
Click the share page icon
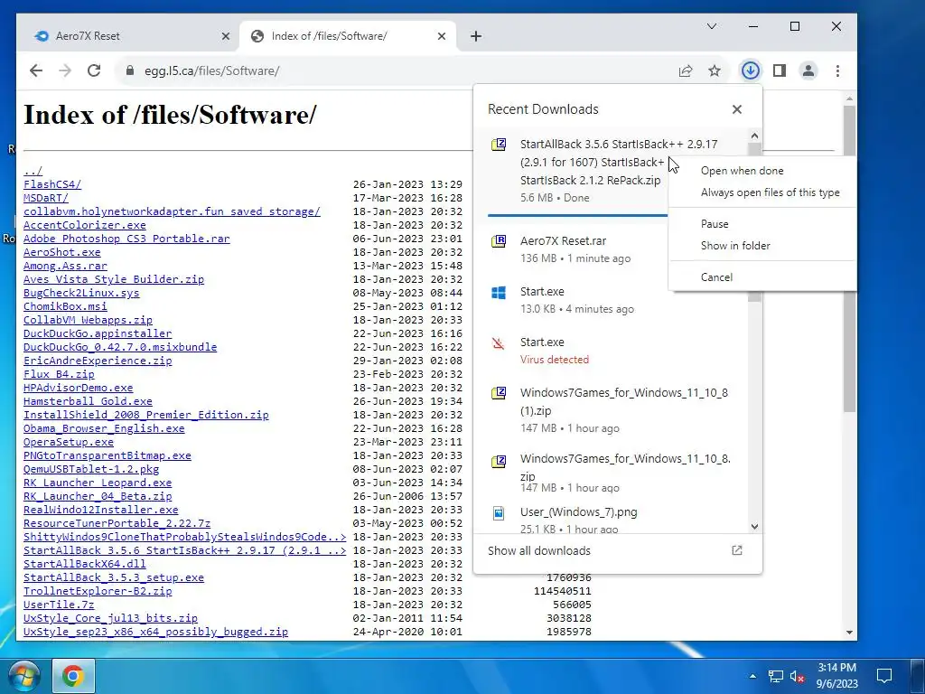(x=686, y=70)
